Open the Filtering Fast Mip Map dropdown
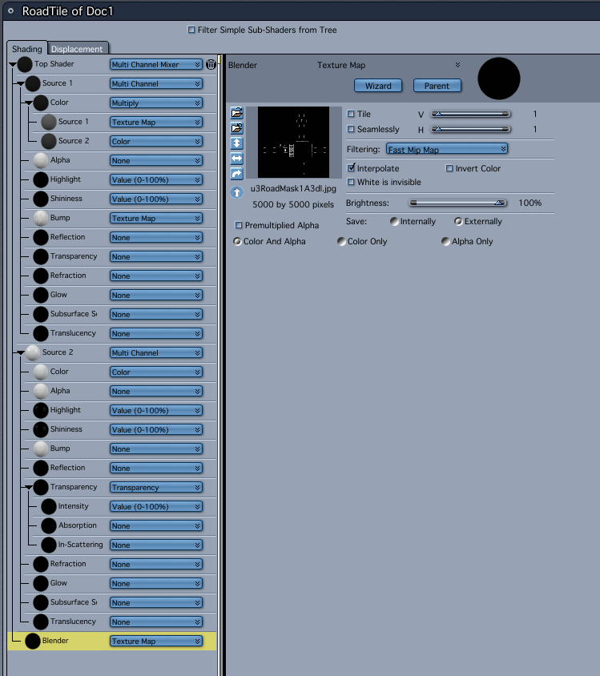Screen dimensions: 600x676 (447, 149)
